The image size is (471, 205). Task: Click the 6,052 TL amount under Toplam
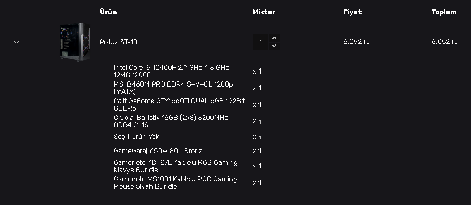coord(444,42)
